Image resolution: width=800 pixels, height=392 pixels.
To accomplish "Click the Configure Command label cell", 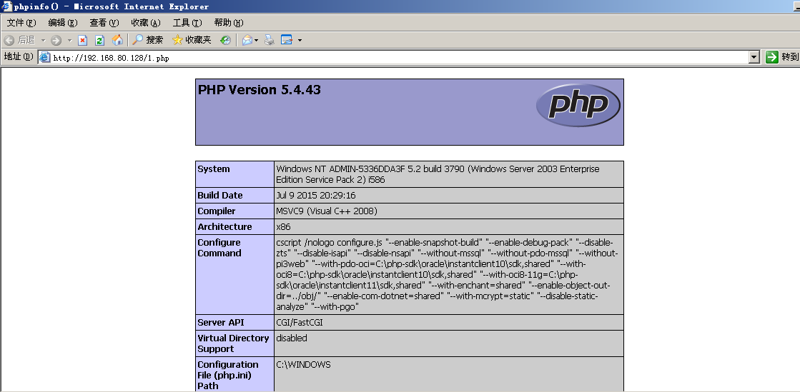I will 235,275.
